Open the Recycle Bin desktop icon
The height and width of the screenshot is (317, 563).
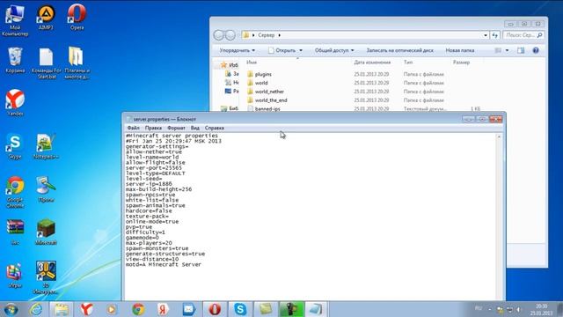15,60
